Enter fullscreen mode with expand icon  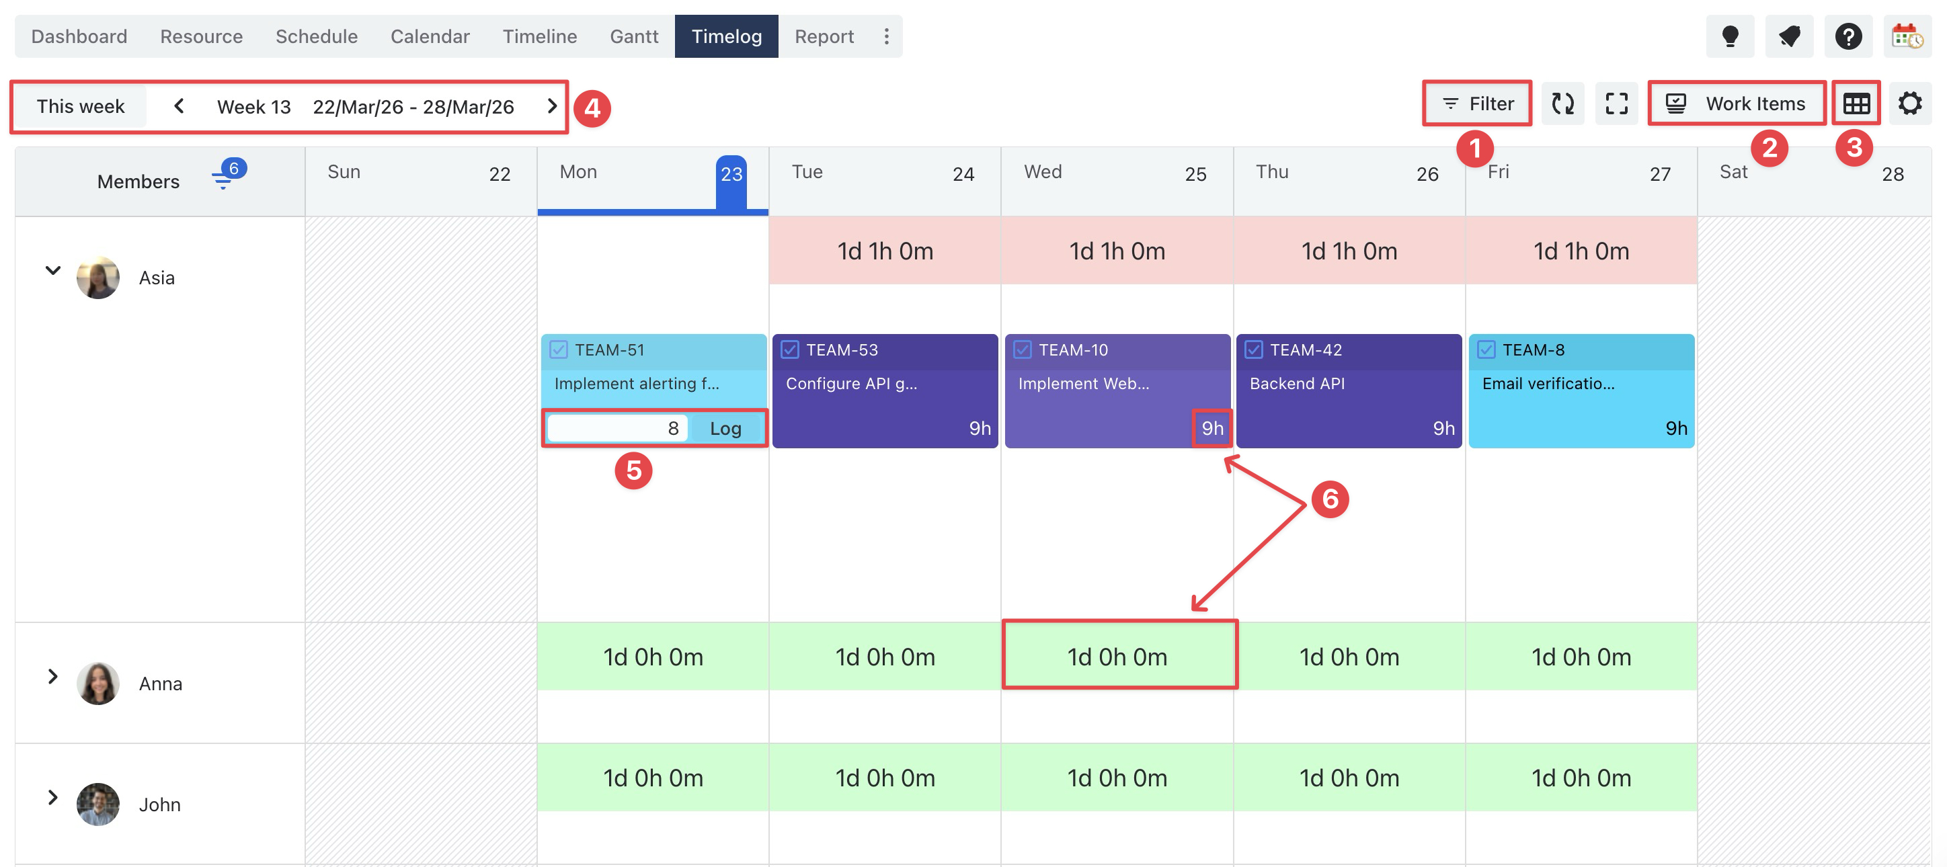point(1616,104)
